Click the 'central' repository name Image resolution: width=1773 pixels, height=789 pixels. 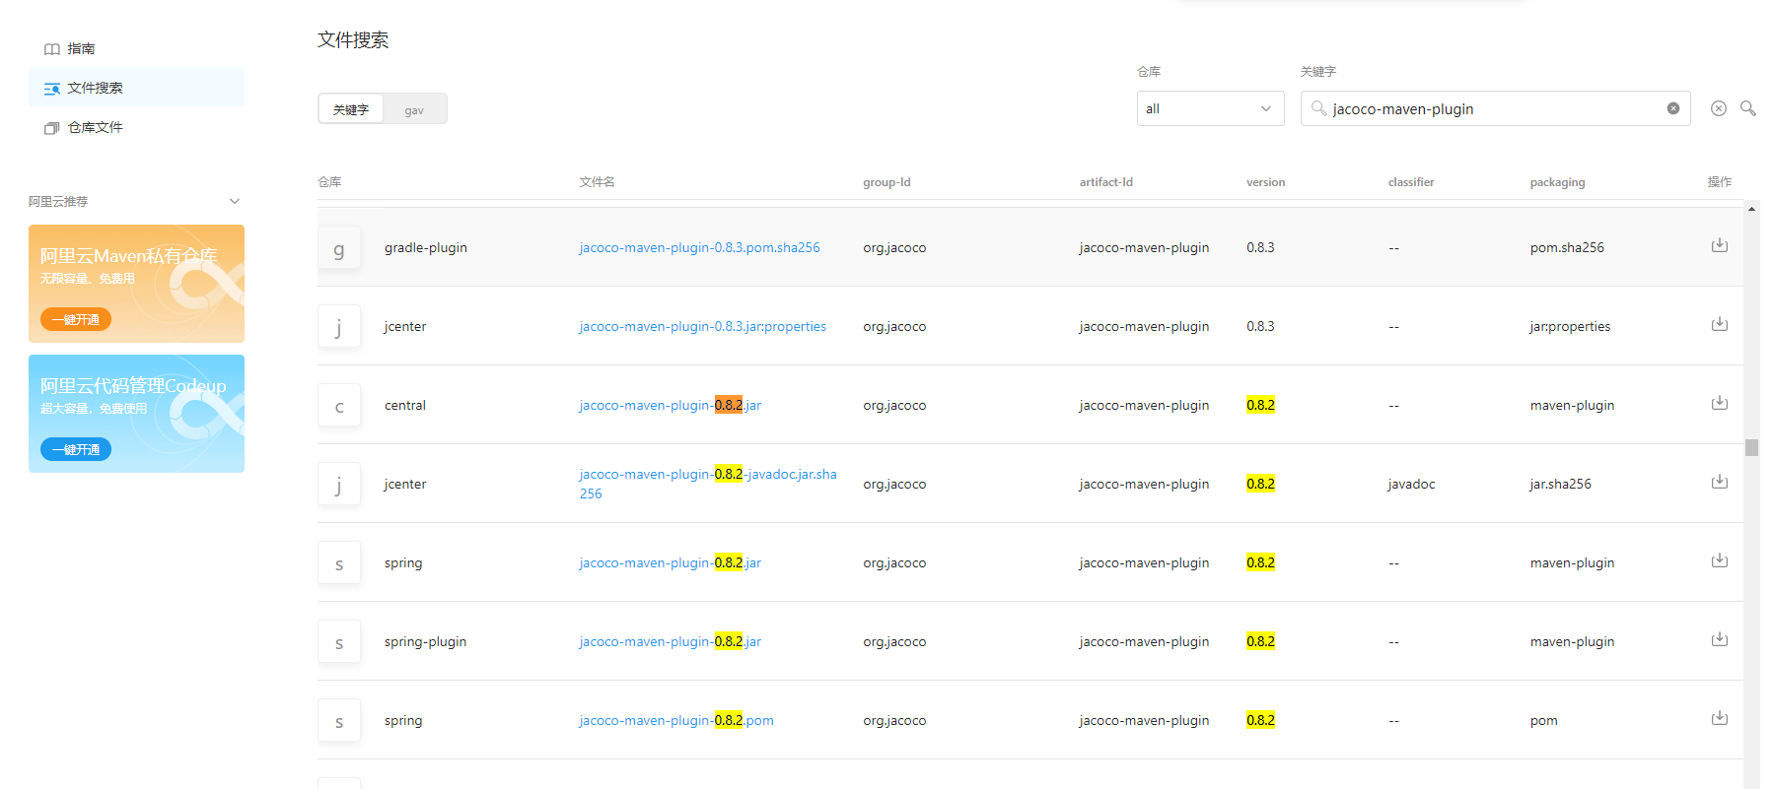point(405,405)
